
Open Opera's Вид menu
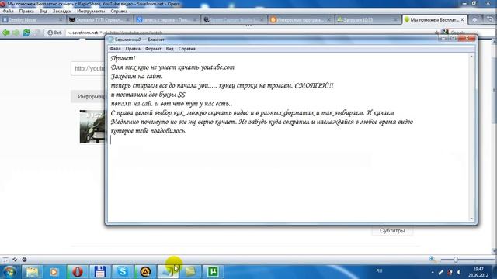(x=43, y=11)
